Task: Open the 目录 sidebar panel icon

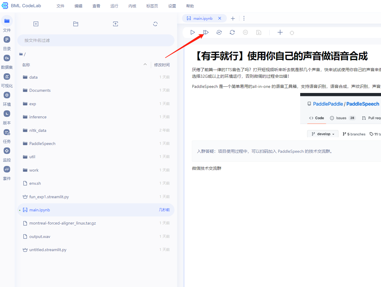Action: [x=7, y=39]
